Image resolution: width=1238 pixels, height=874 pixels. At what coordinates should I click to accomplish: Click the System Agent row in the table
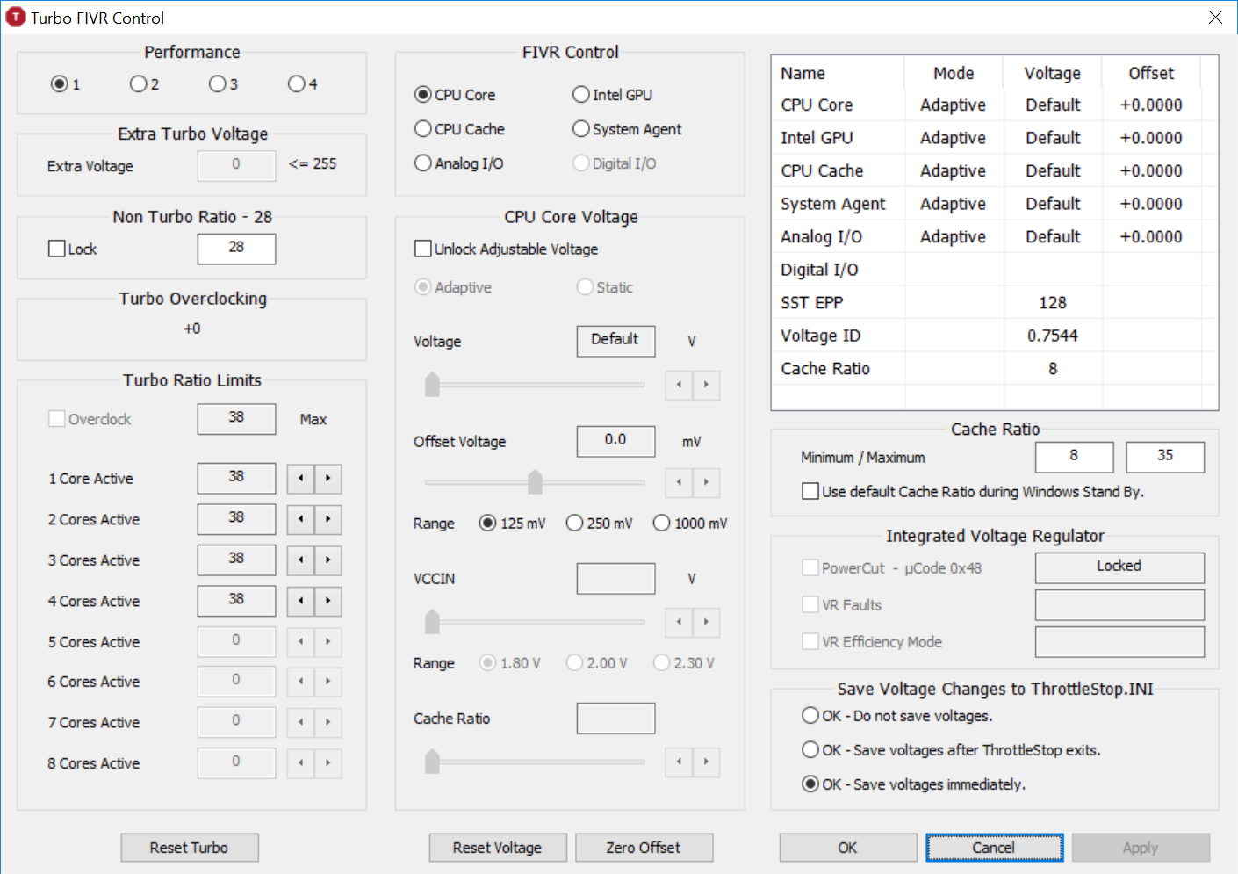point(832,204)
